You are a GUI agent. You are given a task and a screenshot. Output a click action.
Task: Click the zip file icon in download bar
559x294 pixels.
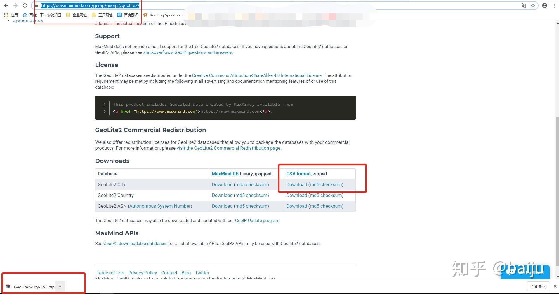point(8,287)
